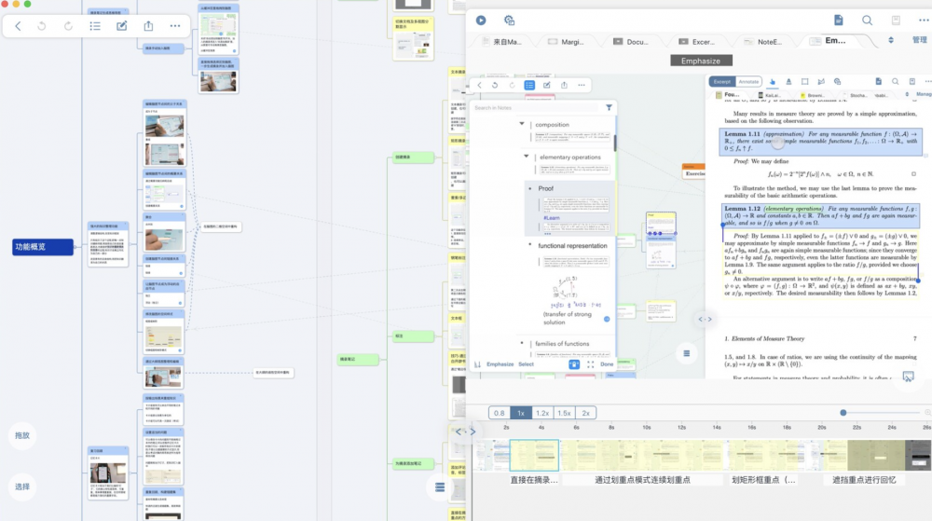The height and width of the screenshot is (521, 932).
Task: Select the lasso excerpt tool
Action: 821,81
